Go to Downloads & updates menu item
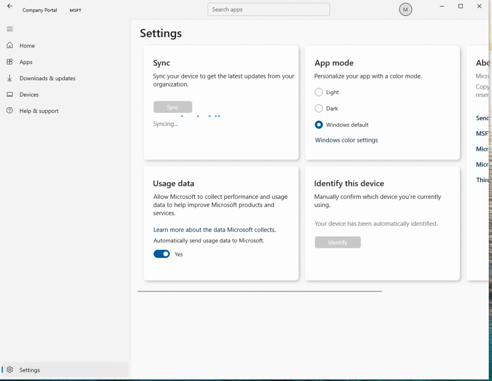This screenshot has height=381, width=492. (47, 78)
